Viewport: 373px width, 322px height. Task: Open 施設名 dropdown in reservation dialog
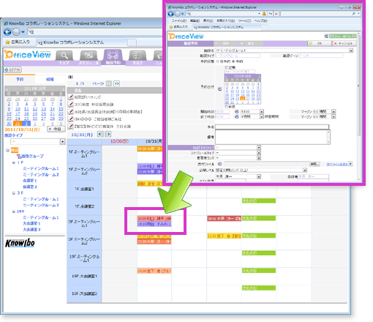coord(351,50)
